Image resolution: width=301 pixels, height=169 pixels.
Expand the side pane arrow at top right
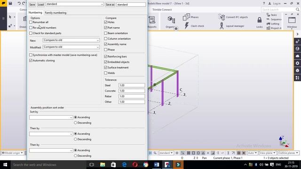tap(297, 34)
